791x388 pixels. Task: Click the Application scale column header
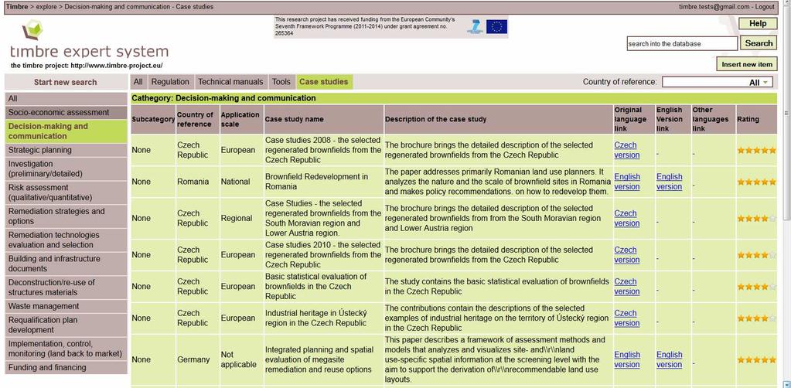point(242,120)
